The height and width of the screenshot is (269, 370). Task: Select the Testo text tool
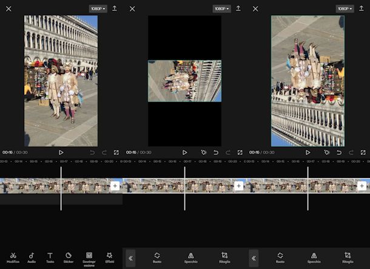coord(50,257)
